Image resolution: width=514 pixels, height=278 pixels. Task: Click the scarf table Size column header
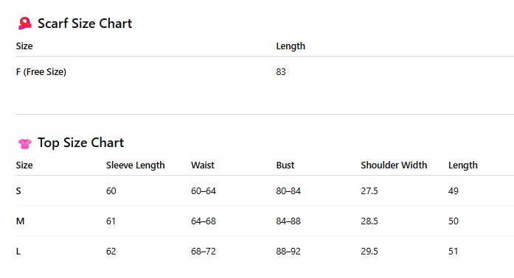[24, 46]
